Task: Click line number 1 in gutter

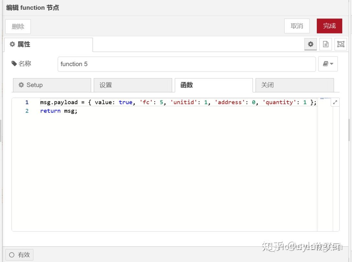Action: pyautogui.click(x=27, y=102)
